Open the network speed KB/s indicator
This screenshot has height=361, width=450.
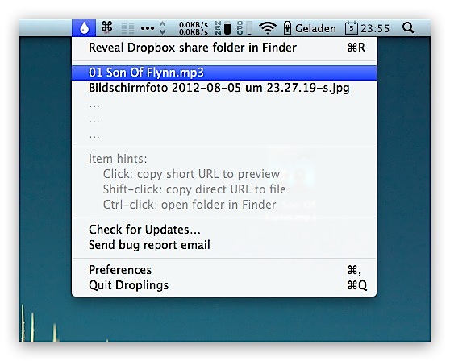[x=193, y=28]
